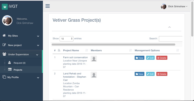194x101 pixels.
Task: Open the Show entries count selector
Action: 67,39
